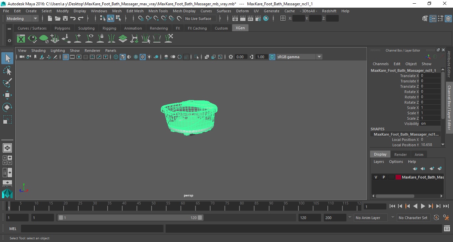Open sRGB gamma view transform dropdown
The height and width of the screenshot is (242, 453).
tap(299, 57)
